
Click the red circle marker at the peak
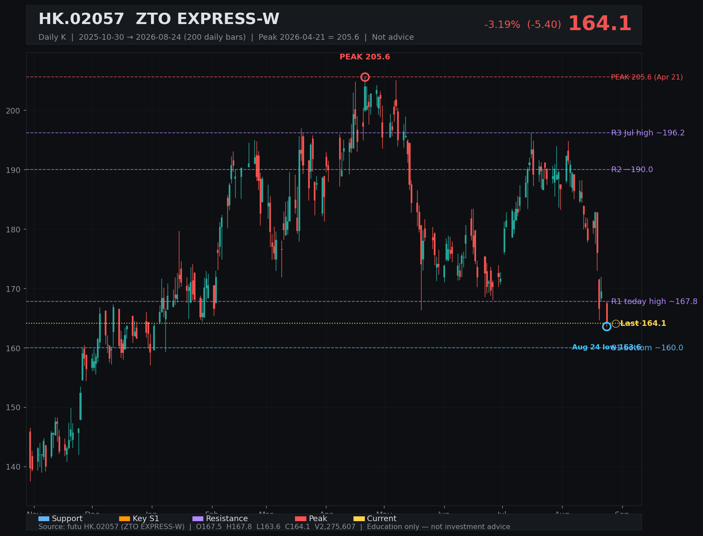tap(365, 77)
